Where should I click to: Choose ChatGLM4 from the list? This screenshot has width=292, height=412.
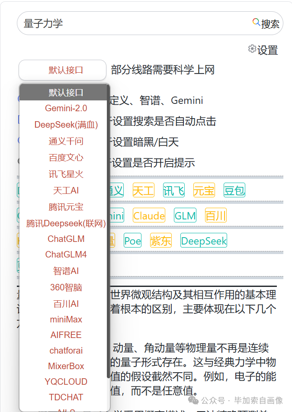click(x=66, y=254)
